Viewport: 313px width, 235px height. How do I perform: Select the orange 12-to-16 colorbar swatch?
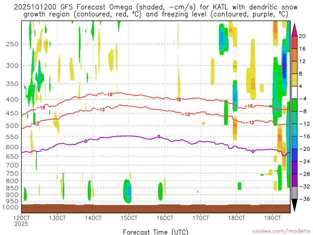pos(294,55)
